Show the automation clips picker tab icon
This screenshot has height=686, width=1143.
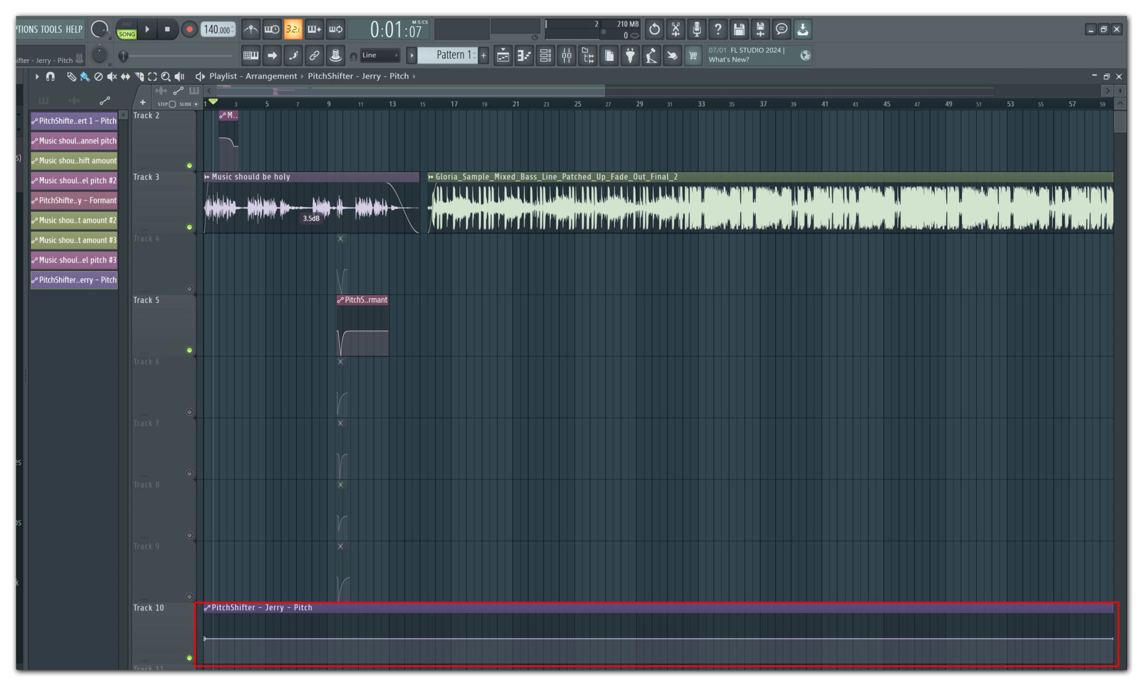click(x=104, y=101)
